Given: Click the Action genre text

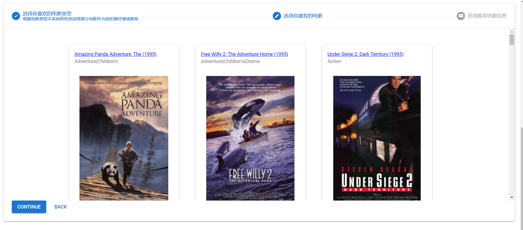Looking at the screenshot, I should [334, 61].
